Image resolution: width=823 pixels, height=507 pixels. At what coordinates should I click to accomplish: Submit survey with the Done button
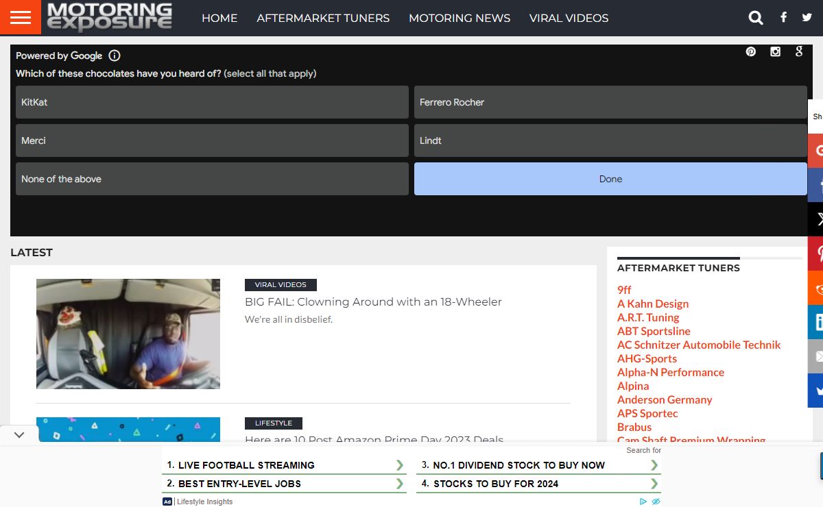610,179
